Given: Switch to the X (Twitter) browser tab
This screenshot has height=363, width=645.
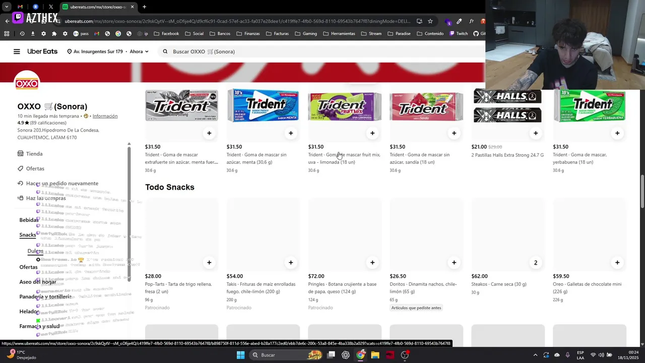Looking at the screenshot, I should (51, 7).
